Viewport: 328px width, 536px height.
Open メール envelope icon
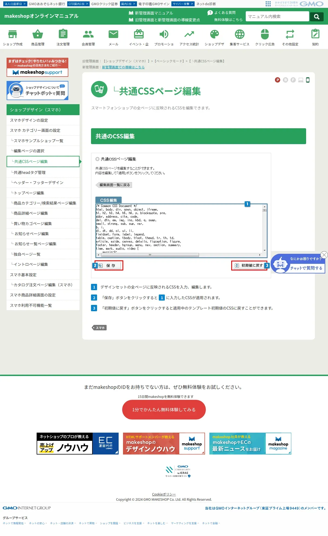[113, 37]
